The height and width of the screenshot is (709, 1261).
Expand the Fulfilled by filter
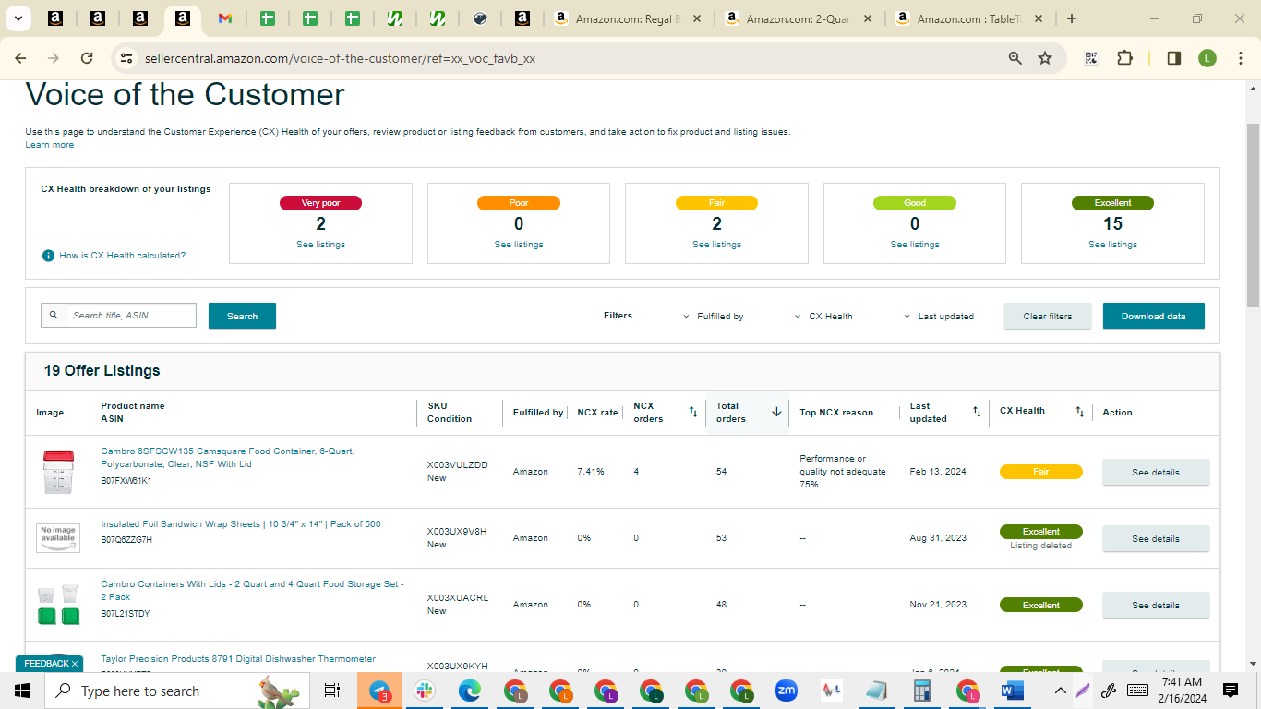tap(713, 316)
